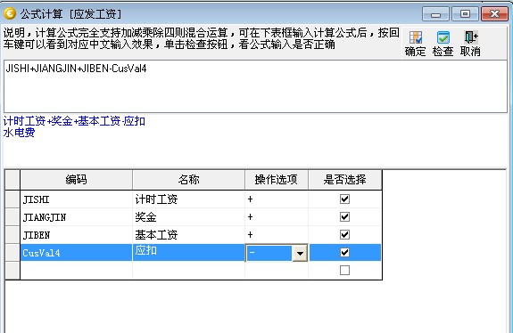This screenshot has height=333, width=513.
Task: Select the 操作选项 column header
Action: click(277, 180)
